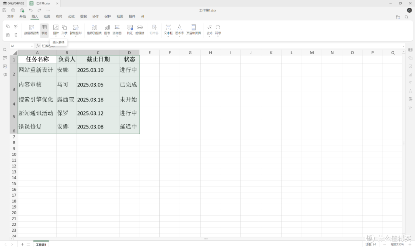Screen dimensions: 415x247
Task: Open the three-dots quick access menu
Action: (48, 10)
